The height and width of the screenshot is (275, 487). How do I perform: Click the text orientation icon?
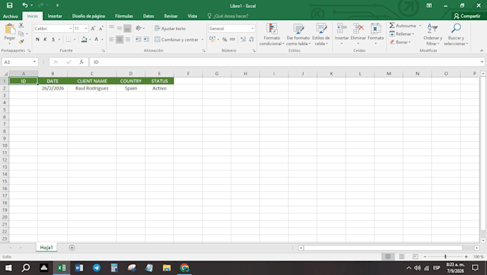click(x=139, y=28)
